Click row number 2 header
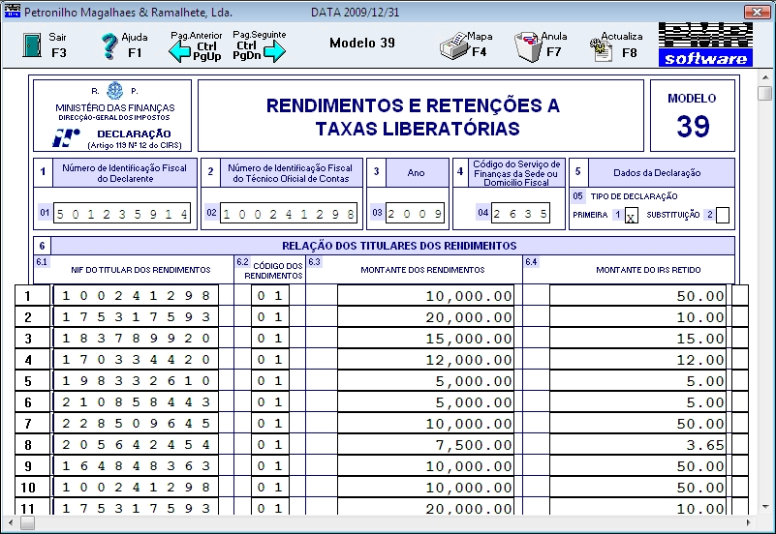This screenshot has height=534, width=776. 32,316
